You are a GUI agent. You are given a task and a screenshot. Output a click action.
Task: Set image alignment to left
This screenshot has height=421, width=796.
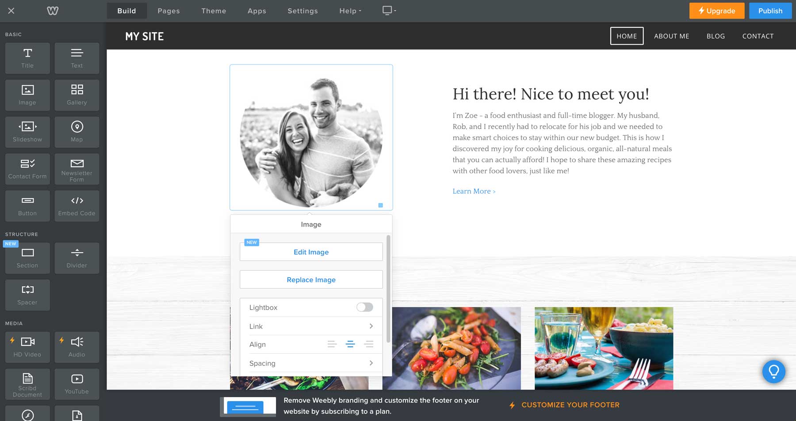tap(332, 344)
